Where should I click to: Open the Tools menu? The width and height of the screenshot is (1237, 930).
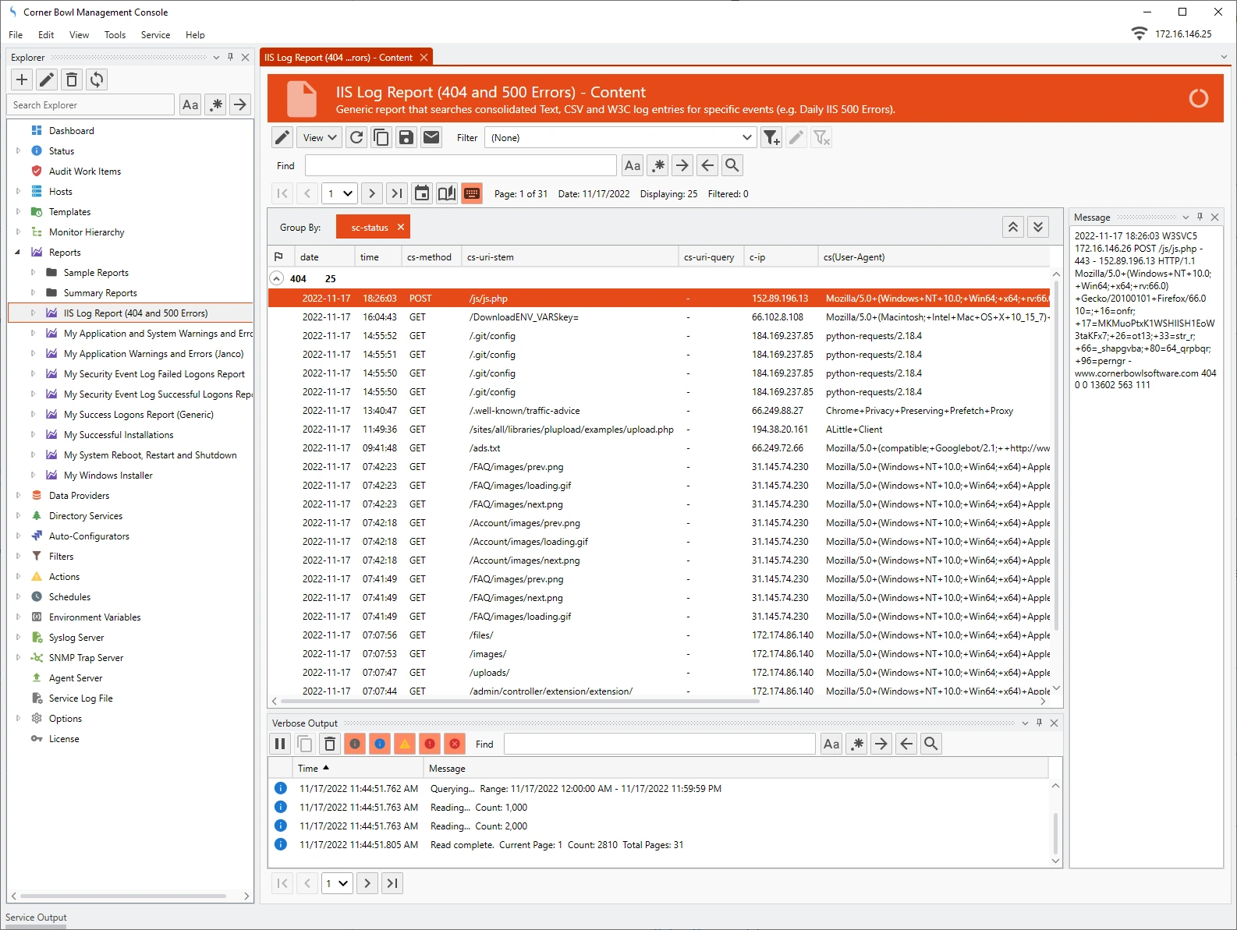115,35
